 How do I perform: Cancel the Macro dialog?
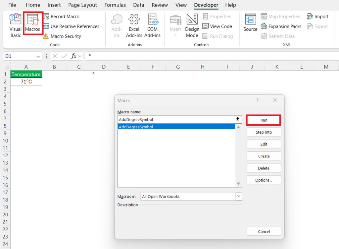coord(264,231)
